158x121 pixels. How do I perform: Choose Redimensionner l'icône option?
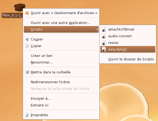pos(61,82)
